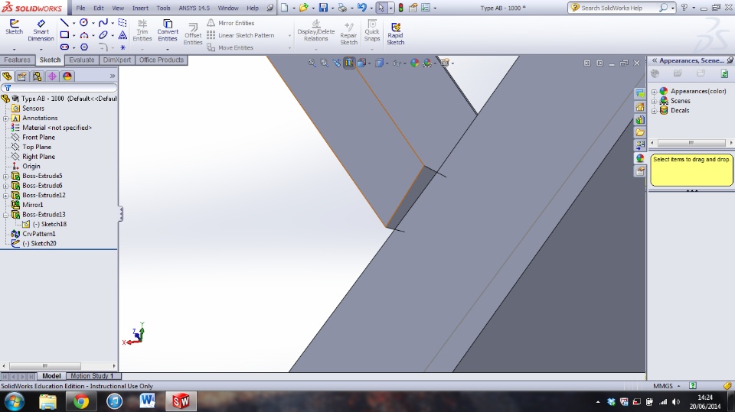This screenshot has height=412, width=735.
Task: Toggle Section View in view toolbar
Action: tap(349, 63)
